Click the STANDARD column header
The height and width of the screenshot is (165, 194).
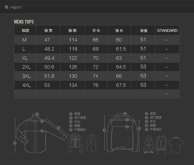(167, 30)
